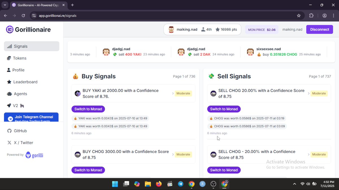Screen dimensions: 339x190
Task: Click Switch to Monad under SELL CHOG - 20.00%
Action: pyautogui.click(x=224, y=170)
